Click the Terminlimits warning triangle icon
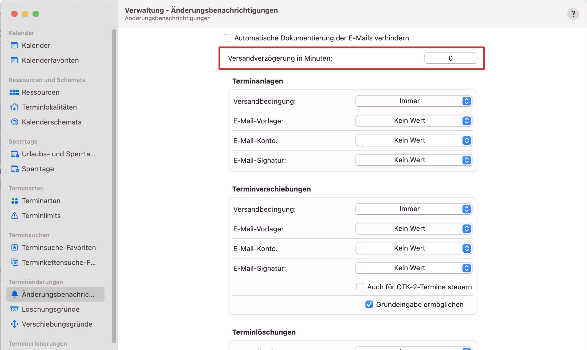This screenshot has height=350, width=587. point(14,216)
